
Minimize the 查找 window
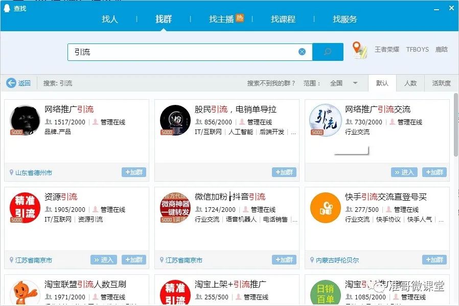pos(437,9)
